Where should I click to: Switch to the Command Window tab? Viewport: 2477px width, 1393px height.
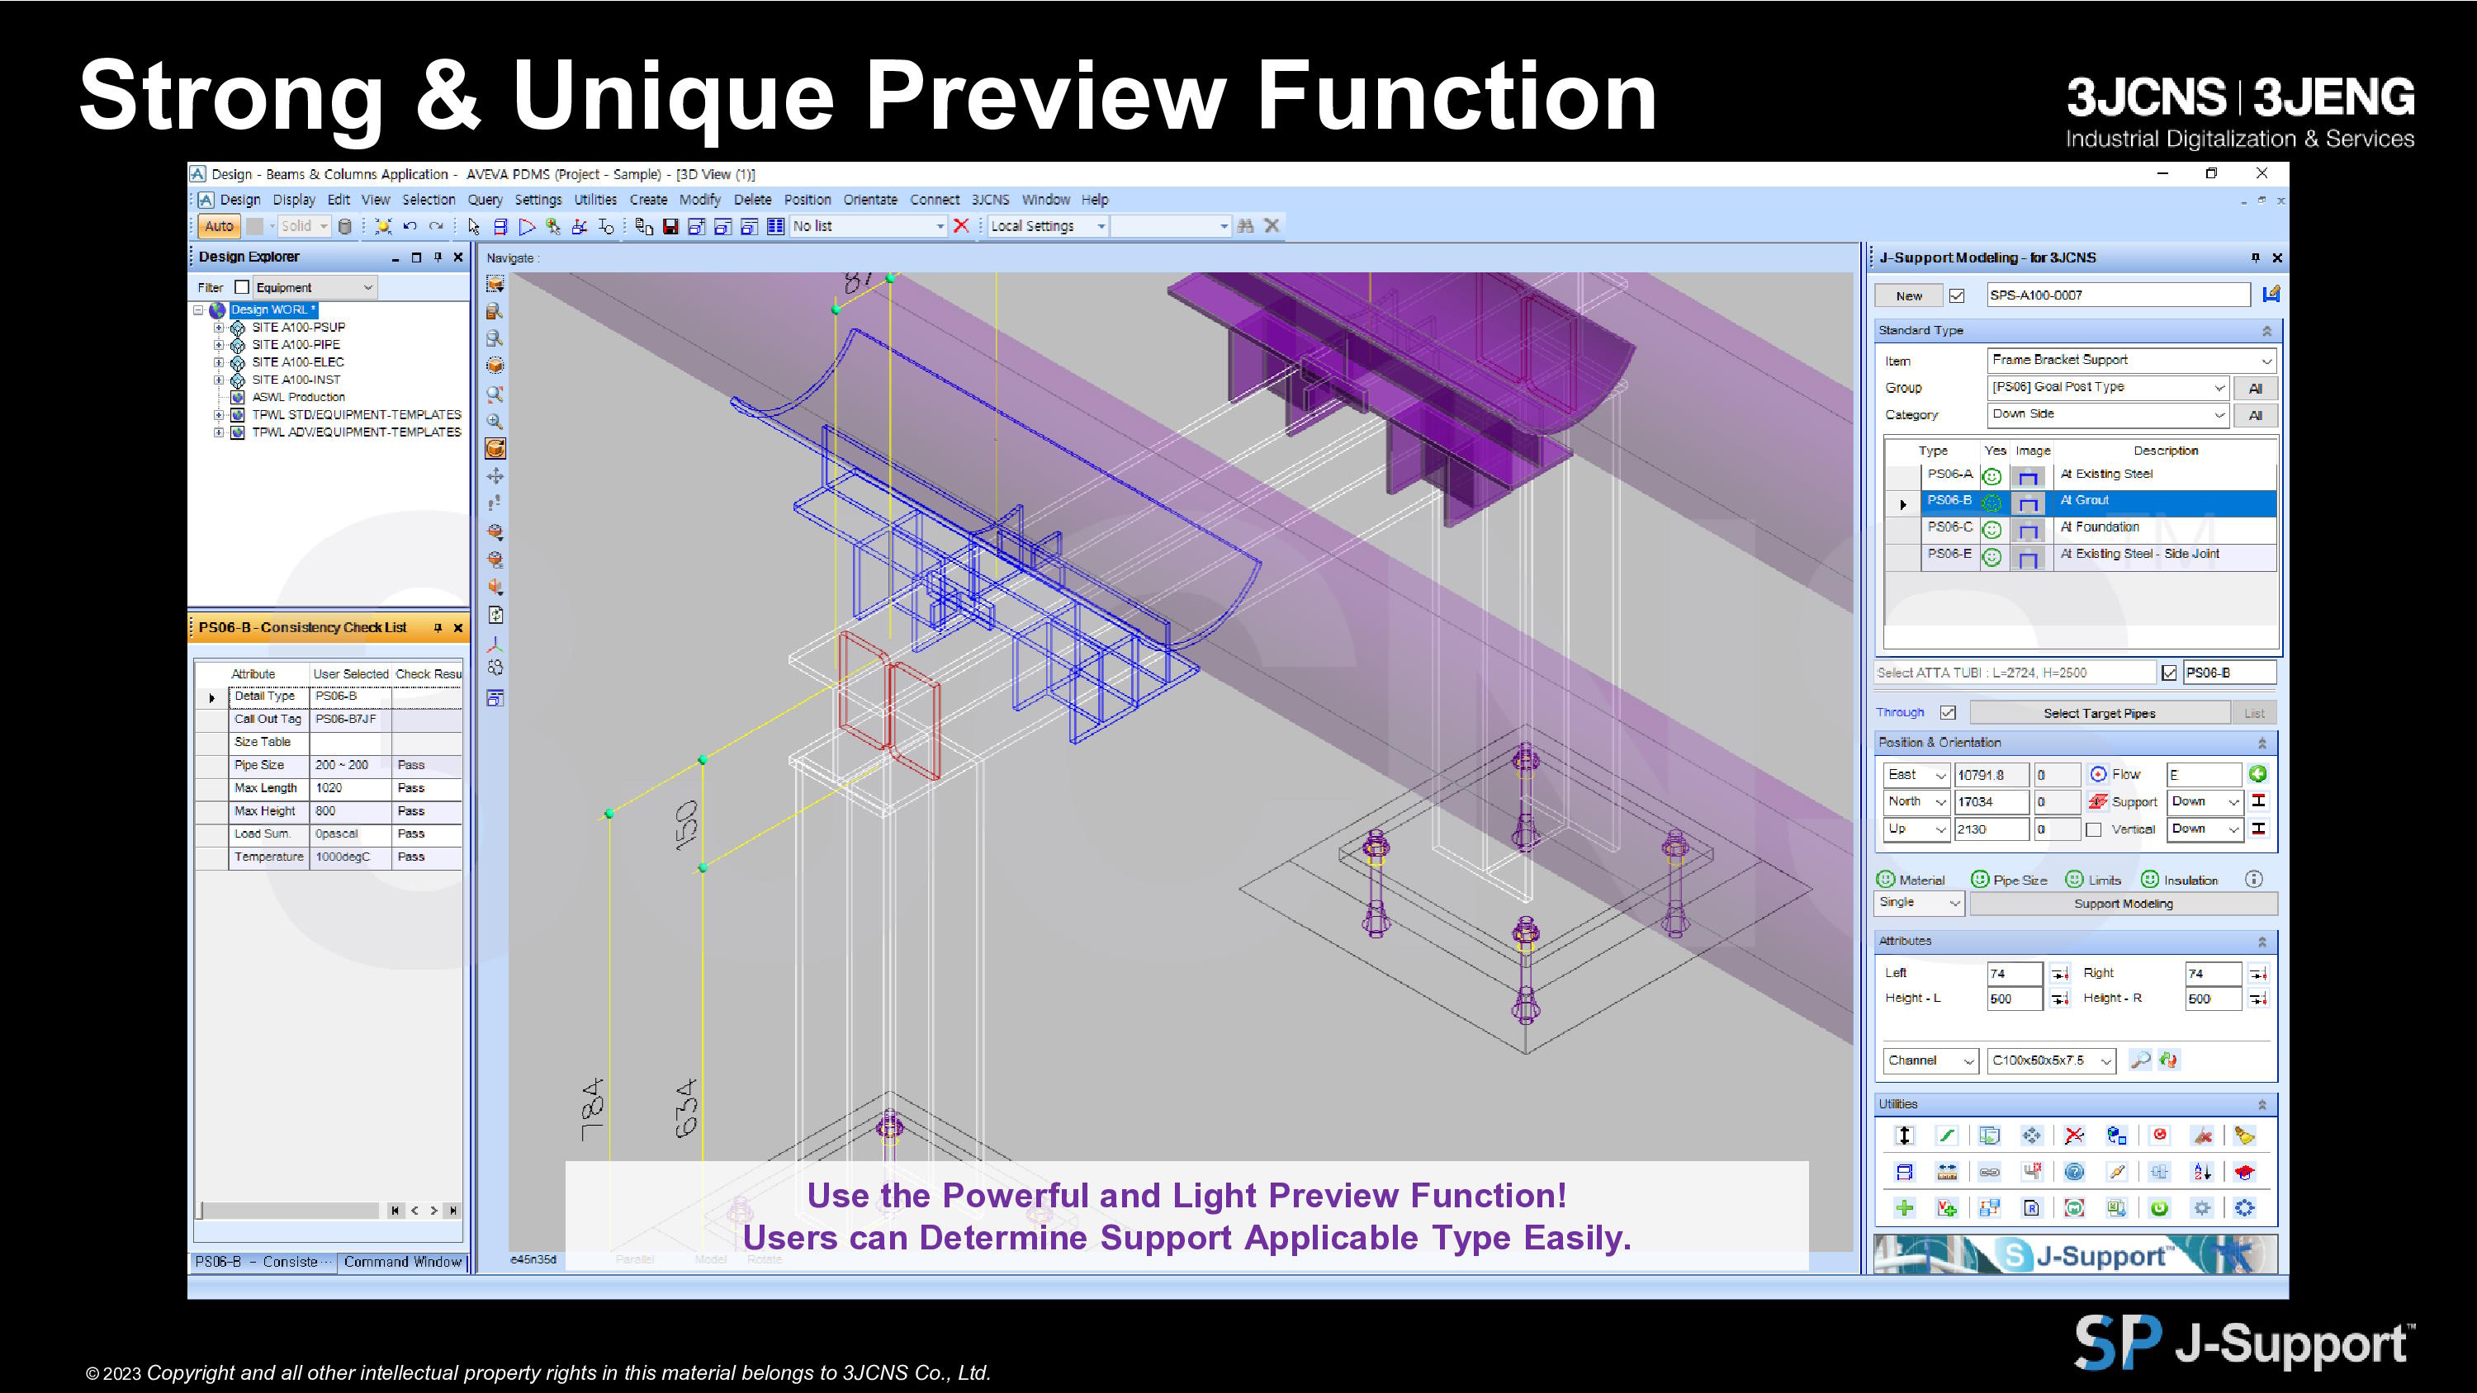[x=402, y=1263]
